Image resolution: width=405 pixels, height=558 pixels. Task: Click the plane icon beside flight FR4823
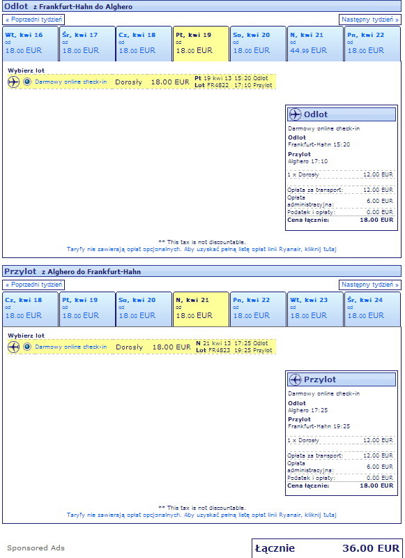coord(13,347)
